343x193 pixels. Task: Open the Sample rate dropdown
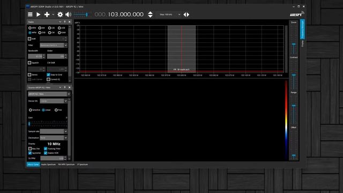(54, 131)
